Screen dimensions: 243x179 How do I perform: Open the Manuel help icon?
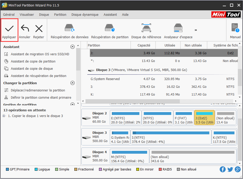(x=235, y=31)
